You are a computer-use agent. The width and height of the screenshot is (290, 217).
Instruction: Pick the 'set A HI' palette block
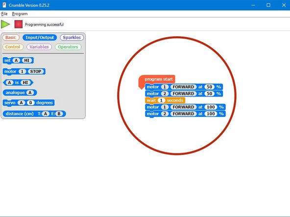[x=18, y=61]
